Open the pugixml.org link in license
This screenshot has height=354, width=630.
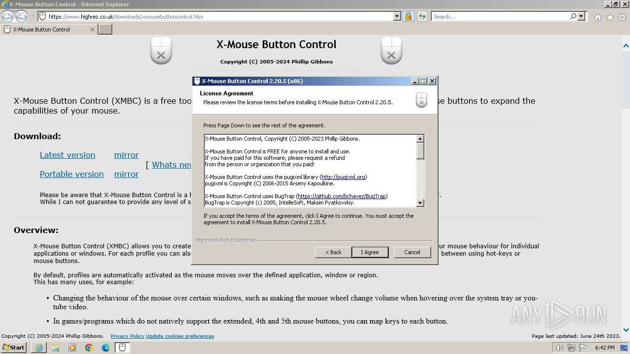[x=343, y=177]
